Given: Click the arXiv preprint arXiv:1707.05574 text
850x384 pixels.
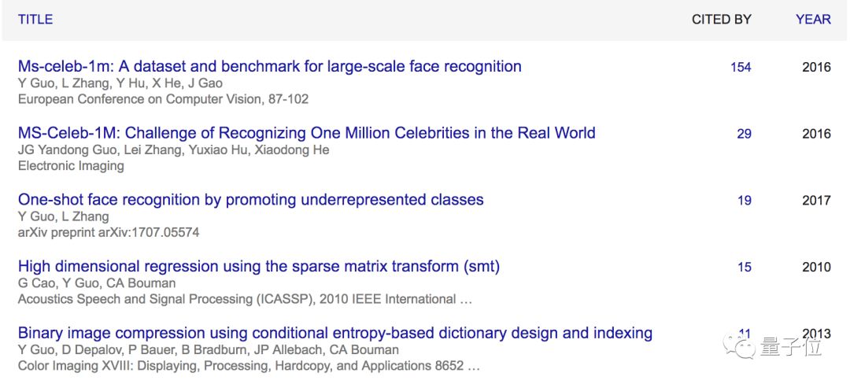Looking at the screenshot, I should (108, 232).
